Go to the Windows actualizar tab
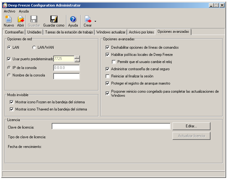The height and width of the screenshot is (181, 228). pyautogui.click(x=111, y=32)
